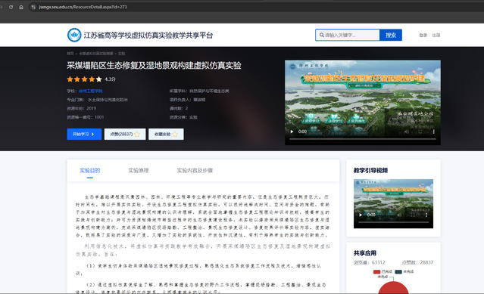Select the 实验目的 tab

90,171
